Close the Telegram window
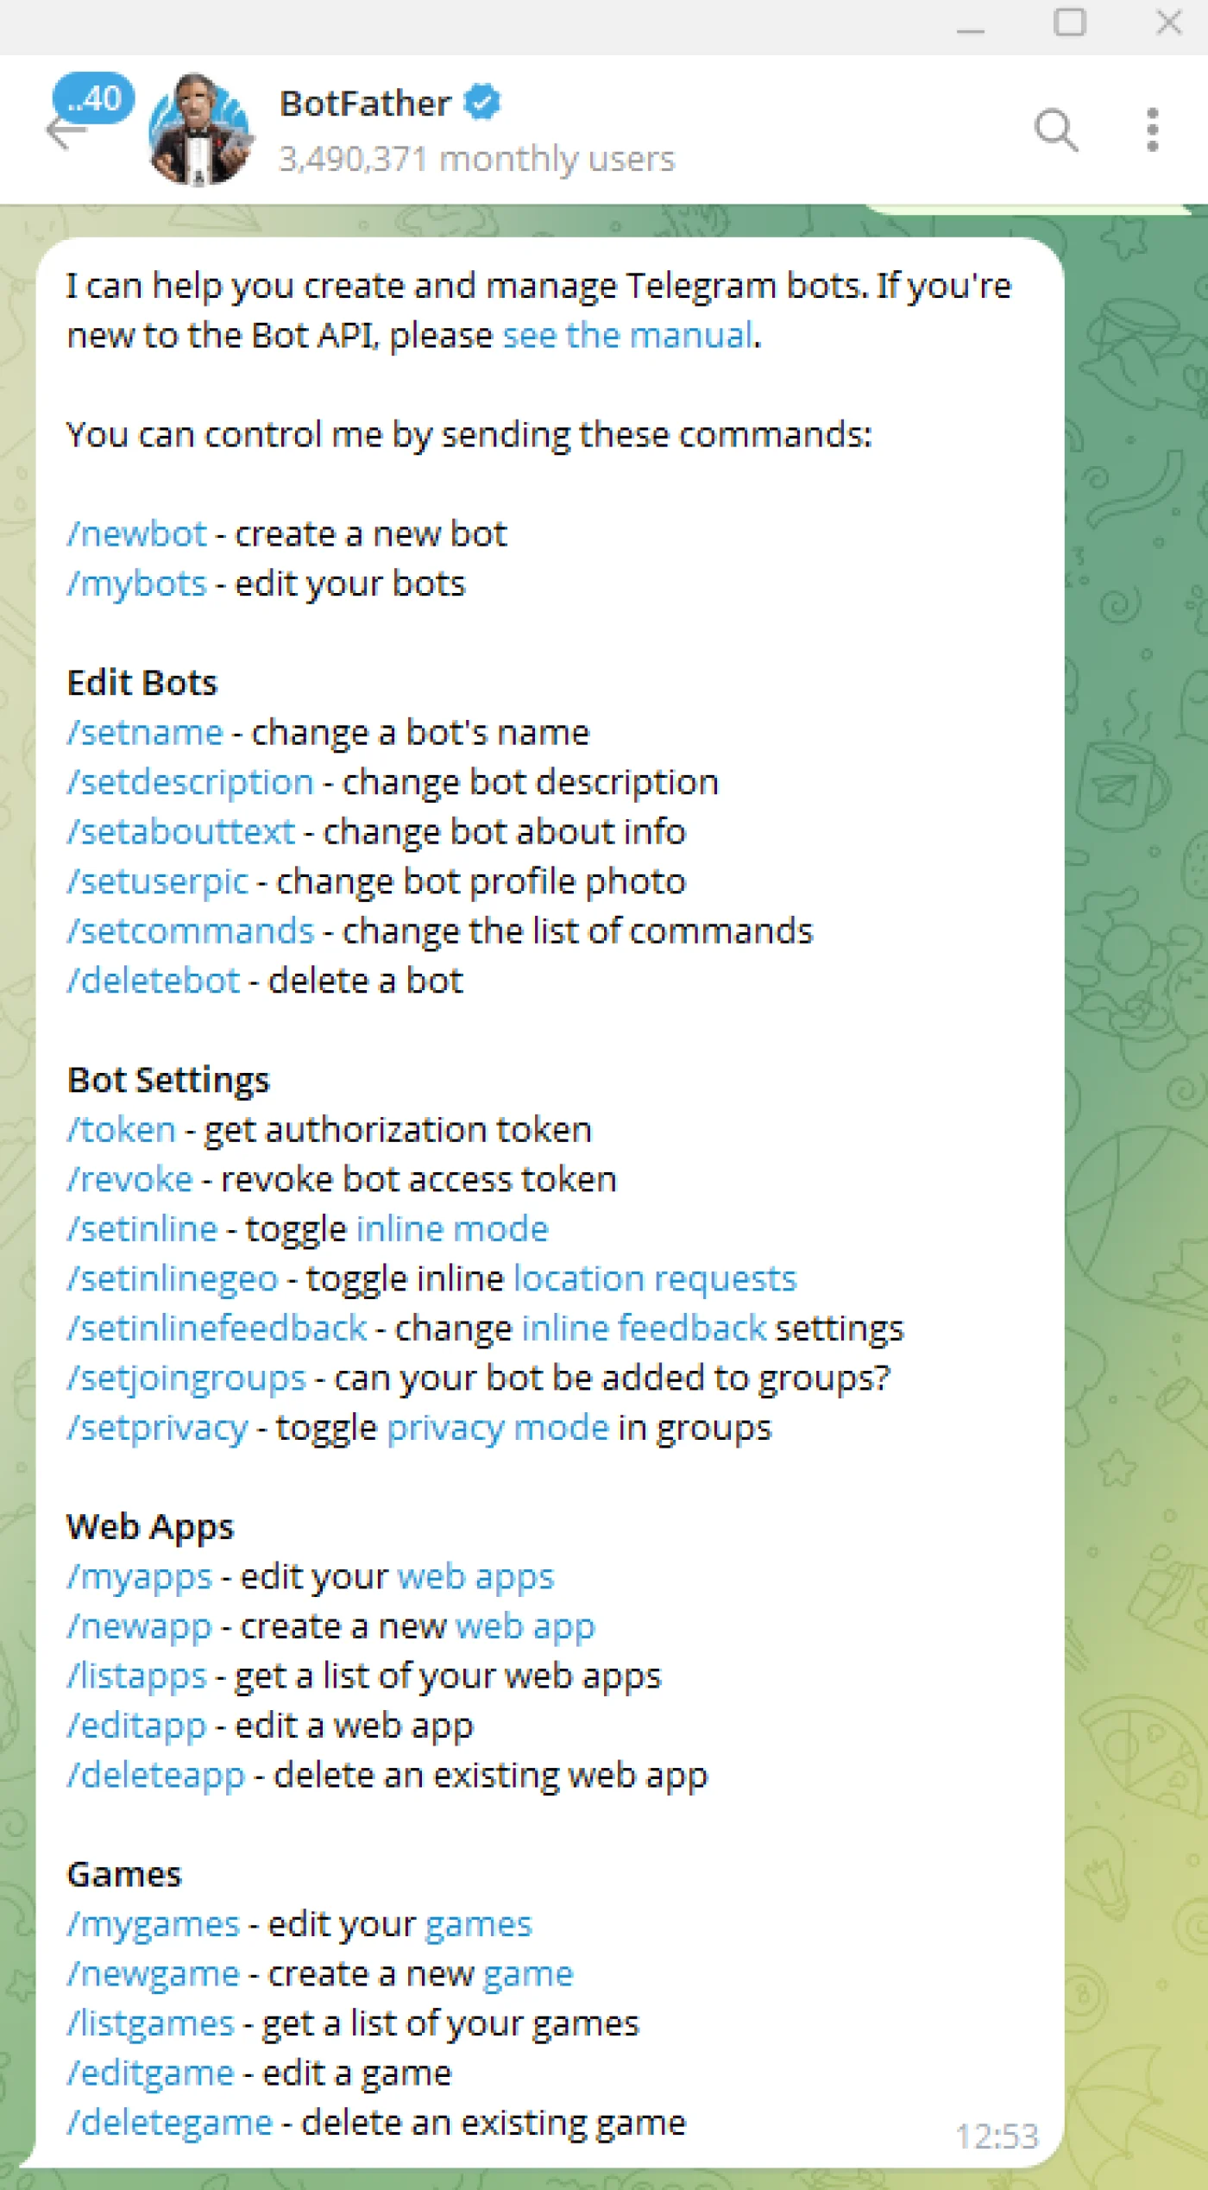The width and height of the screenshot is (1208, 2190). (1168, 23)
